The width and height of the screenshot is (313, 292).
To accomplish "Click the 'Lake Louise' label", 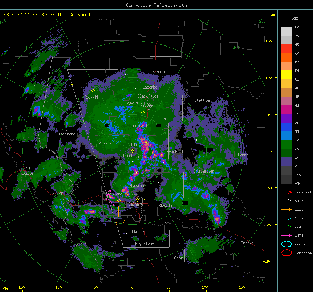I will 27,170.
